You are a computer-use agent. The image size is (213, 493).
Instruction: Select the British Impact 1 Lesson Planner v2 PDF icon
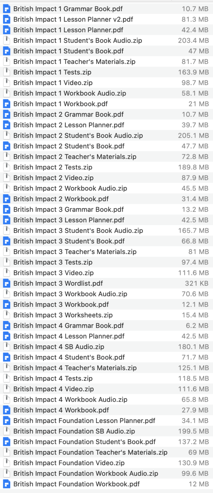pyautogui.click(x=7, y=20)
